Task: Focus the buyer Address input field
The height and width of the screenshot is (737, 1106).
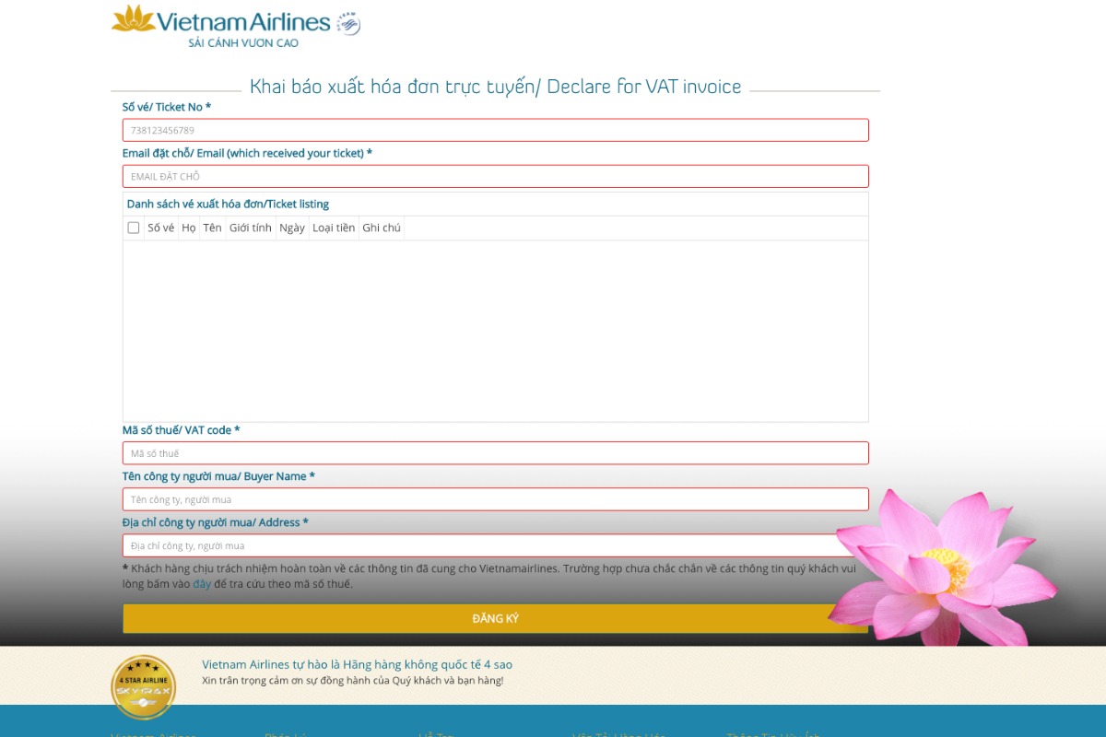Action: tap(496, 545)
